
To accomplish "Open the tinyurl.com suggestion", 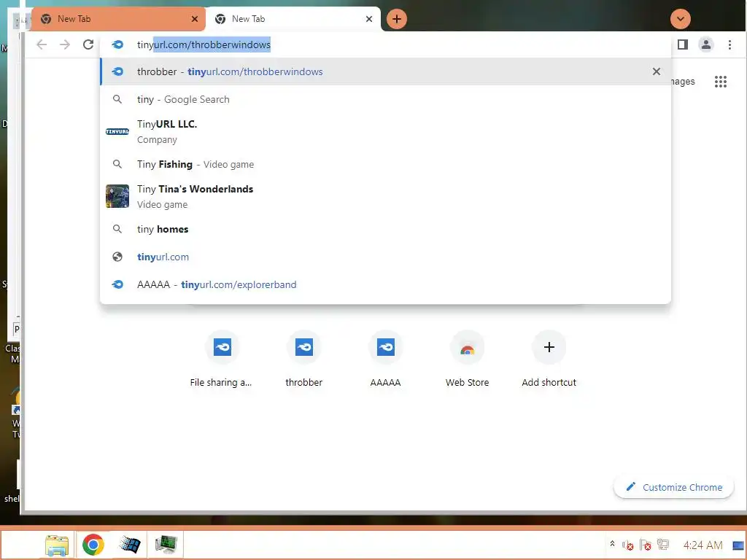I will tap(385, 257).
